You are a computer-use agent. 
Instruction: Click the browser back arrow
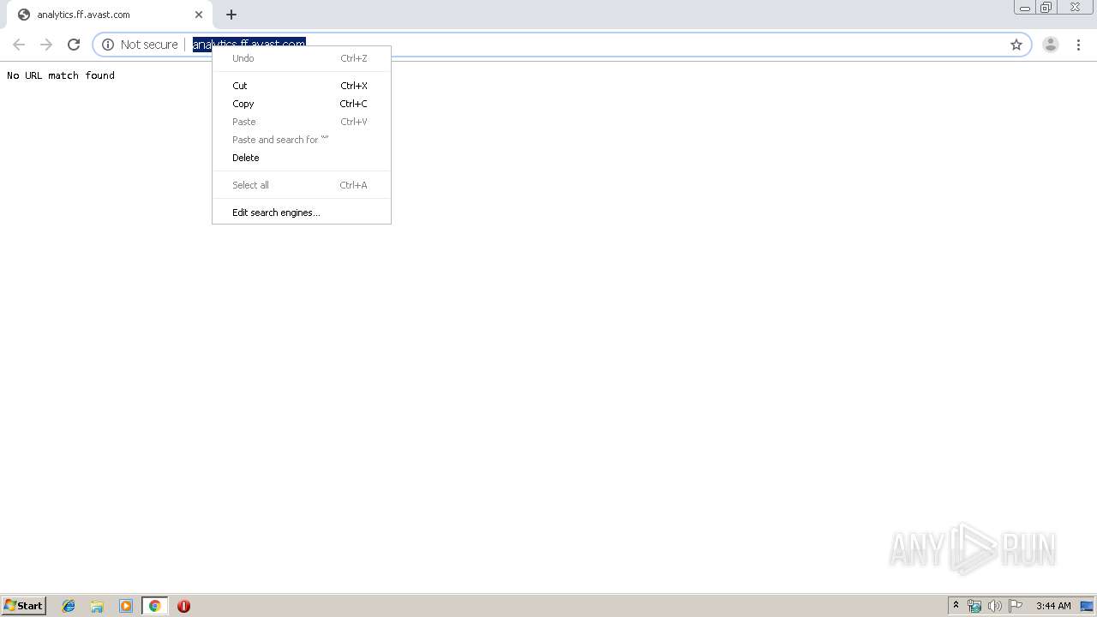(19, 45)
